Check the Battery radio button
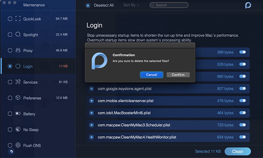The width and height of the screenshot is (263, 158). (10, 114)
